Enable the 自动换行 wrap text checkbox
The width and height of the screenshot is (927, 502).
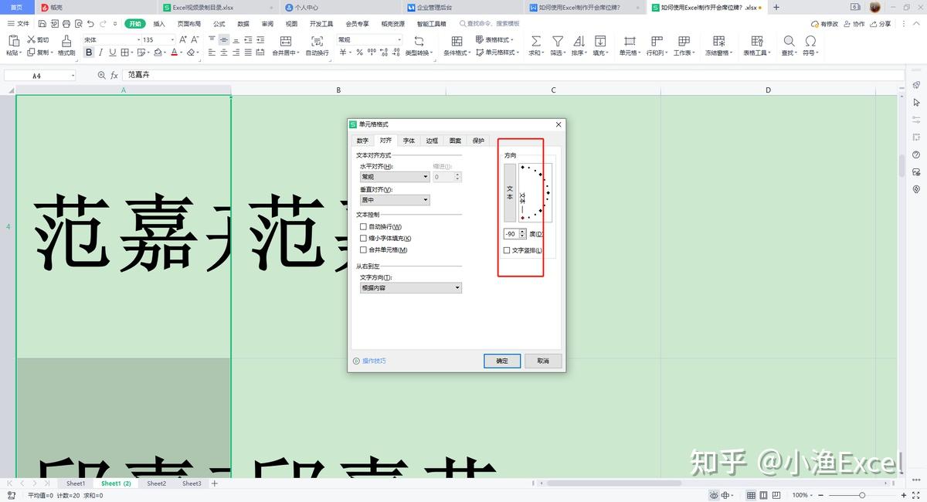pos(362,226)
